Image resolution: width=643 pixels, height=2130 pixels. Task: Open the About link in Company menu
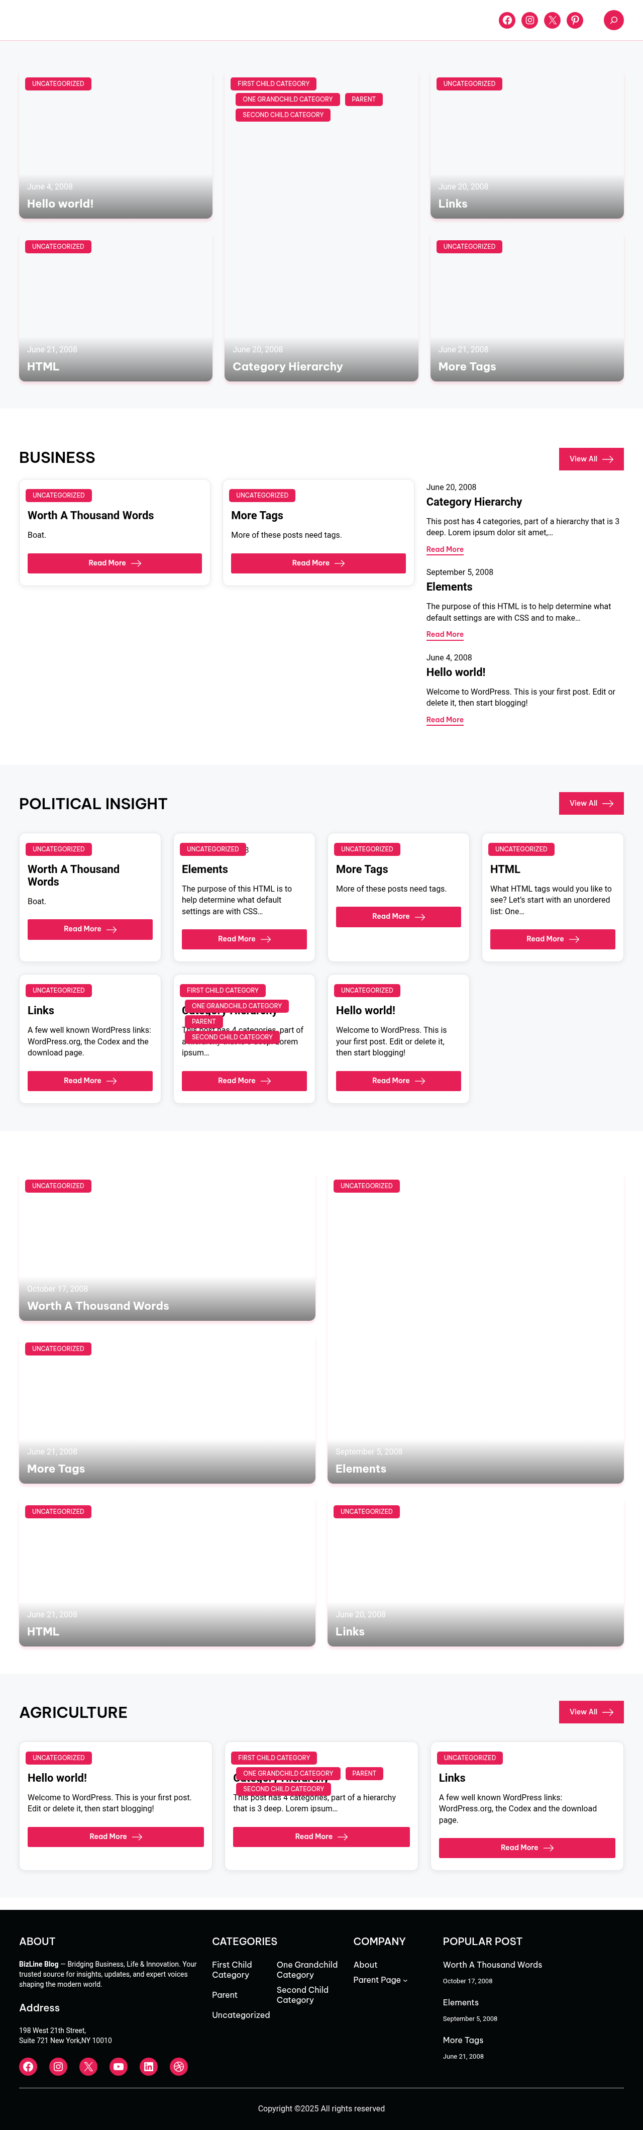point(365,1965)
